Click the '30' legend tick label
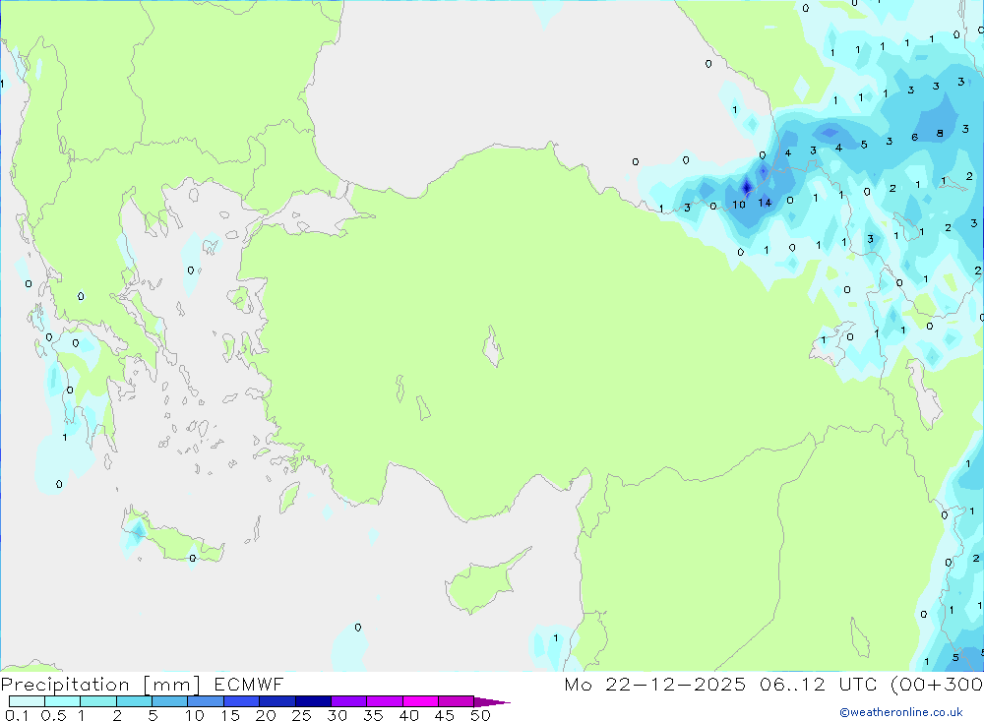The height and width of the screenshot is (721, 984). click(337, 715)
